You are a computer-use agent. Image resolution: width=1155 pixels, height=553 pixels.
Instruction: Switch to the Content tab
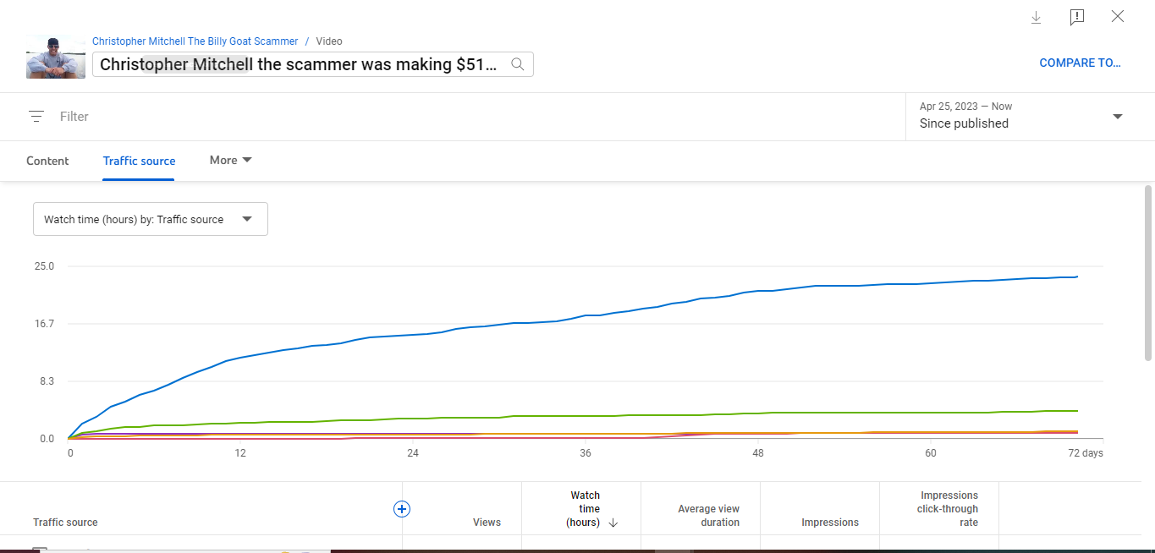click(47, 161)
